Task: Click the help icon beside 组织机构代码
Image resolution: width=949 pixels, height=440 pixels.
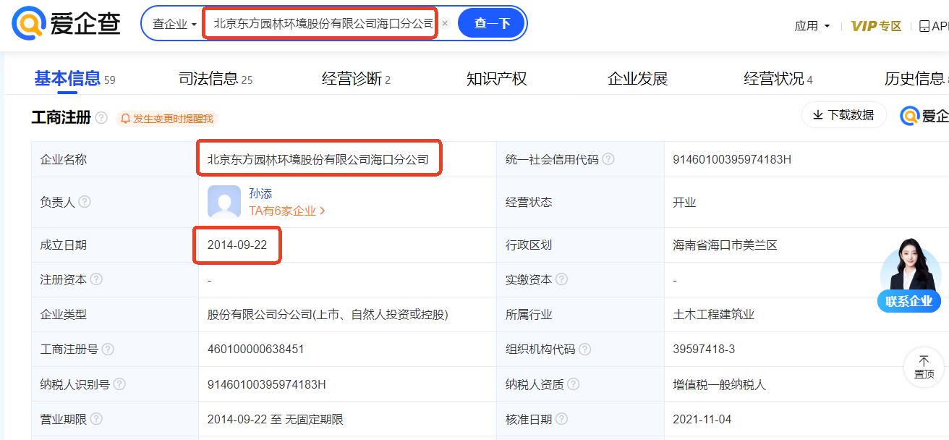Action: [x=585, y=350]
